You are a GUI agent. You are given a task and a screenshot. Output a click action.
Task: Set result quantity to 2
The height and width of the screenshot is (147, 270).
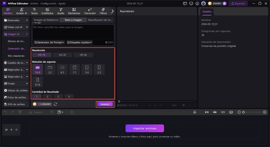(48, 96)
